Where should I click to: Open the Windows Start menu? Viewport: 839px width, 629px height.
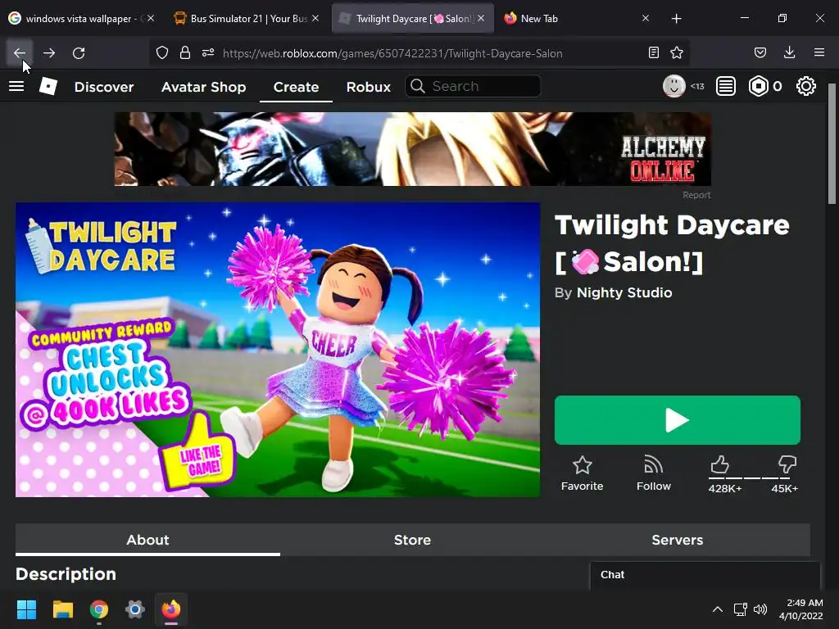26,609
